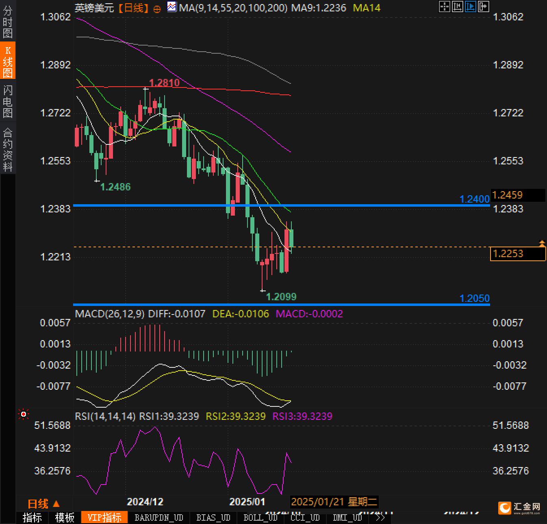Click the MA(9,14,55,20,100,200) parameters text
This screenshot has height=524, width=547.
click(234, 8)
